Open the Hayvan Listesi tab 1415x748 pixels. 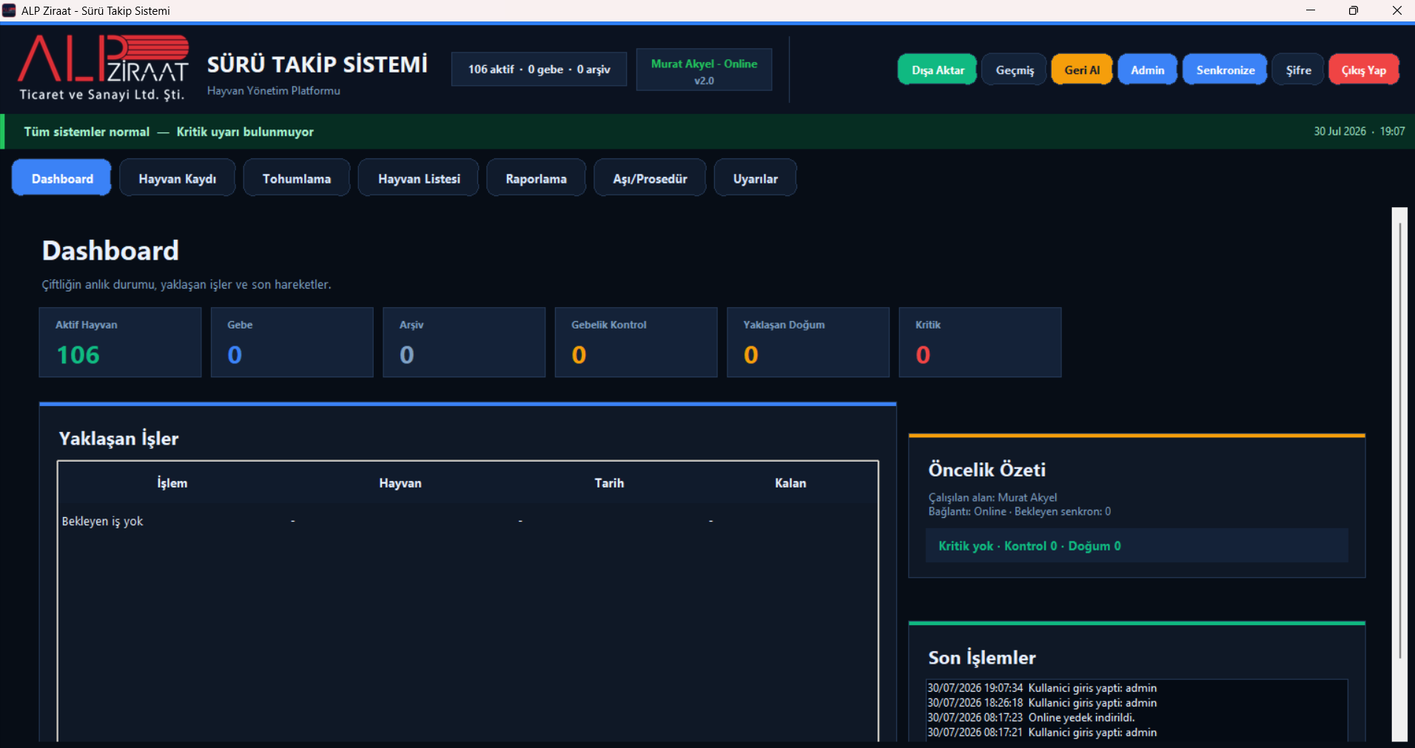pyautogui.click(x=419, y=178)
